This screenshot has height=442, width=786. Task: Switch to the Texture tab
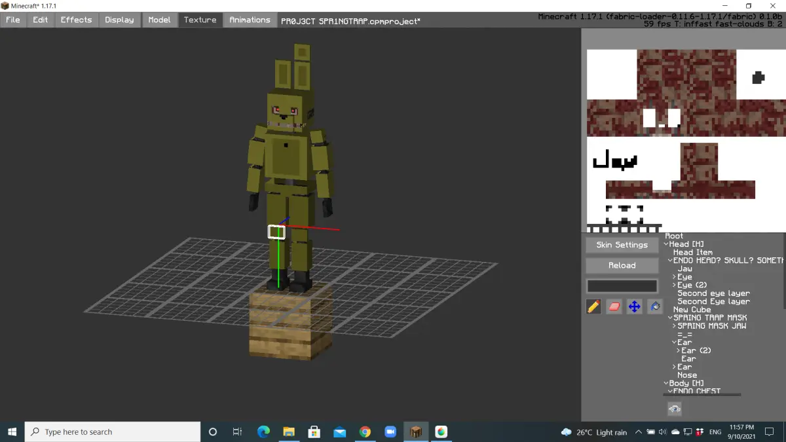(x=200, y=20)
